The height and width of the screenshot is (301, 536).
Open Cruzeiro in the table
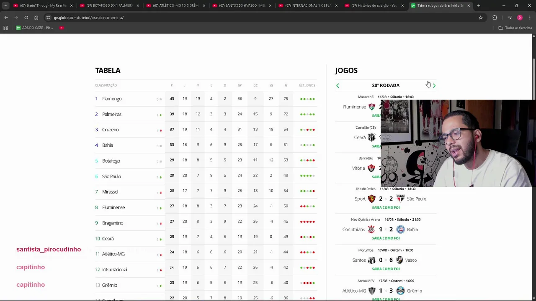[x=111, y=130]
